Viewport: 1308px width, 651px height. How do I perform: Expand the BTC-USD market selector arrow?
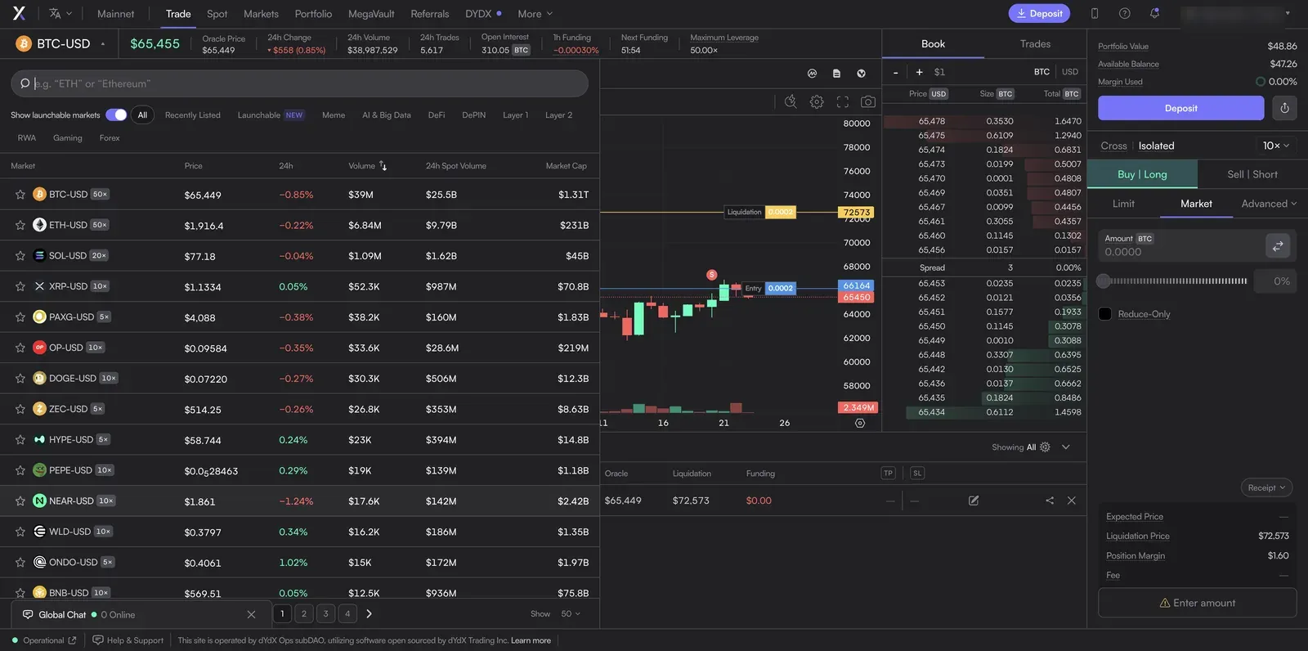pyautogui.click(x=103, y=44)
